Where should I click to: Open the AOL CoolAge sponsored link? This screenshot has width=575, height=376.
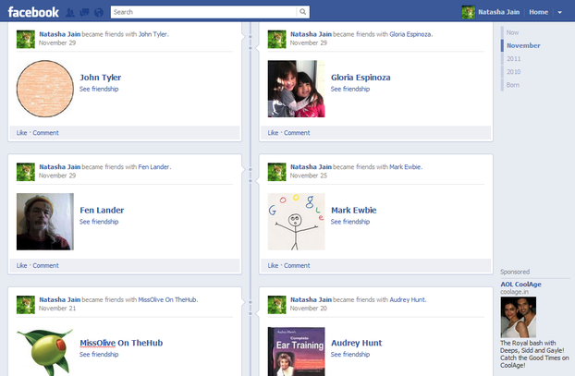coord(520,284)
